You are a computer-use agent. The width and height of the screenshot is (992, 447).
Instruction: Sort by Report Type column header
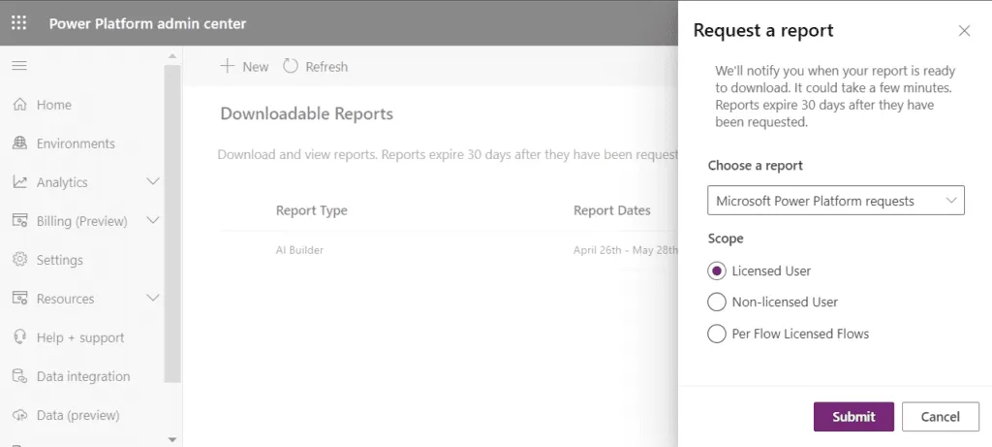click(x=311, y=210)
